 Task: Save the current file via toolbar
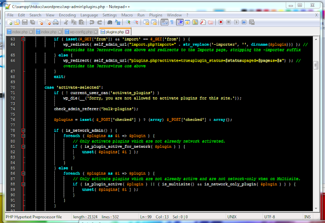click(25, 22)
